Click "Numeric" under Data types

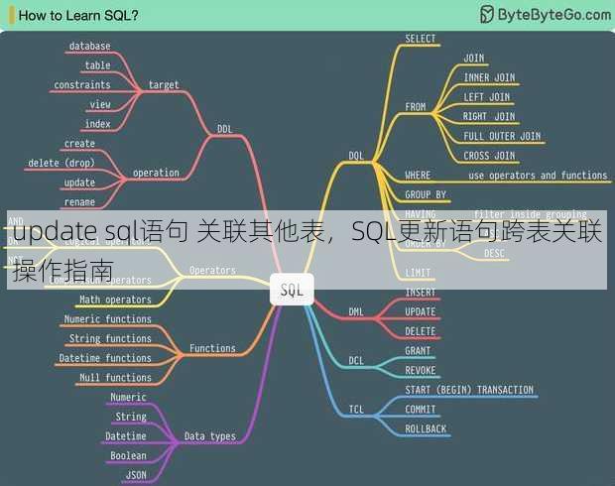[128, 397]
